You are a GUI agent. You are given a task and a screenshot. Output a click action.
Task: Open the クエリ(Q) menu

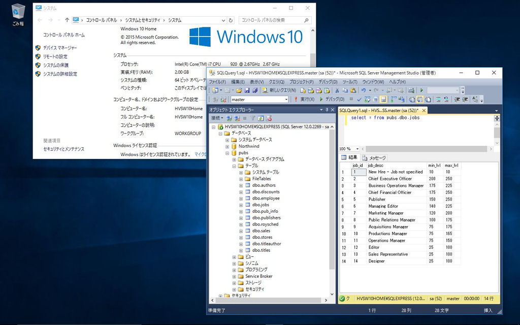click(277, 82)
